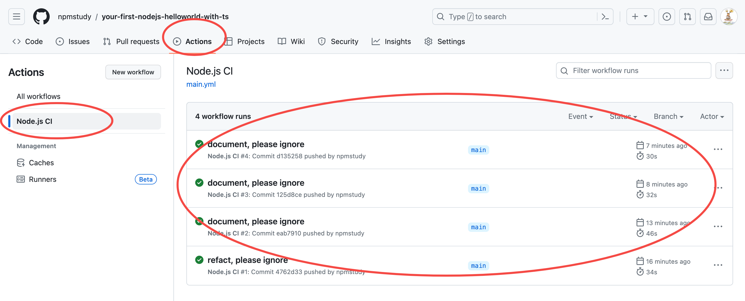Go to GitHub home via Octocat logo
The width and height of the screenshot is (745, 301).
coord(41,17)
